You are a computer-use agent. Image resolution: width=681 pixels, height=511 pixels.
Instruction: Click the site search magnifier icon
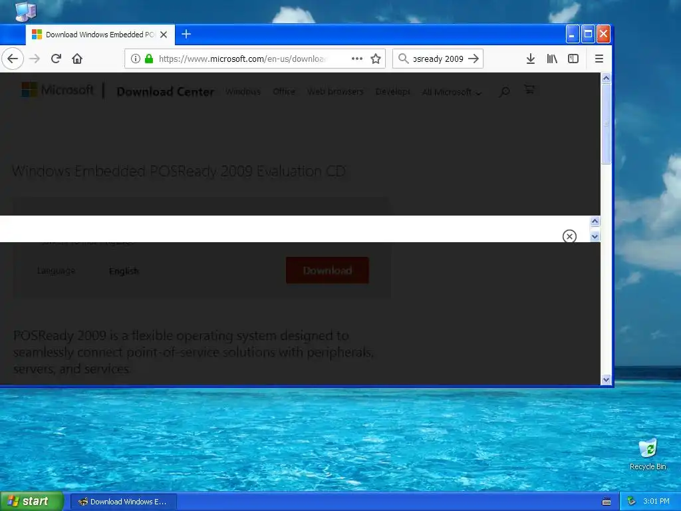tap(504, 92)
